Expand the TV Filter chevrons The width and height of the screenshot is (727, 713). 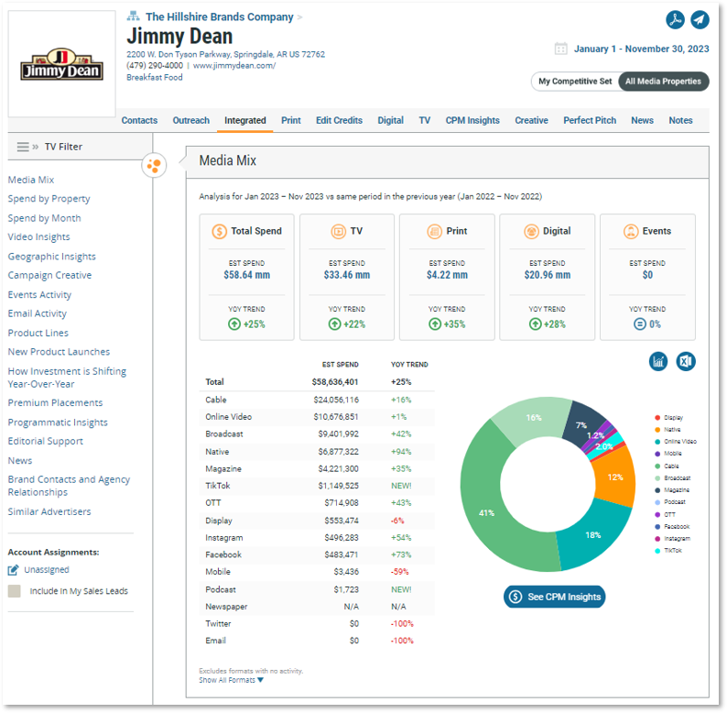point(35,147)
